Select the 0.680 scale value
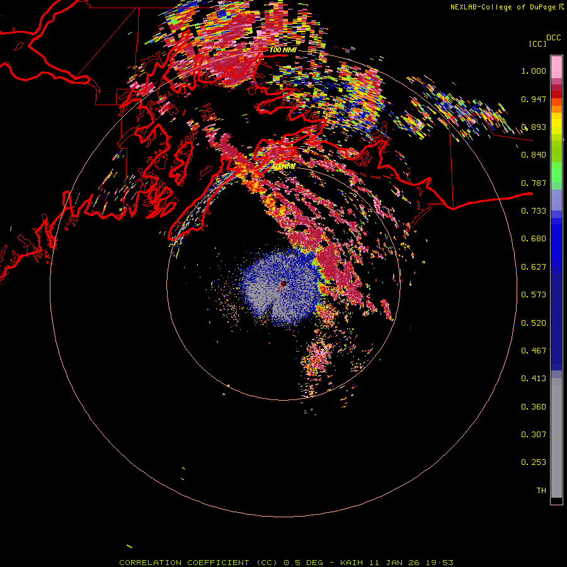This screenshot has width=567, height=567. pyautogui.click(x=534, y=239)
